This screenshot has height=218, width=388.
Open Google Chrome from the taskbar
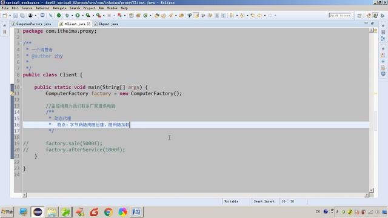(x=109, y=212)
